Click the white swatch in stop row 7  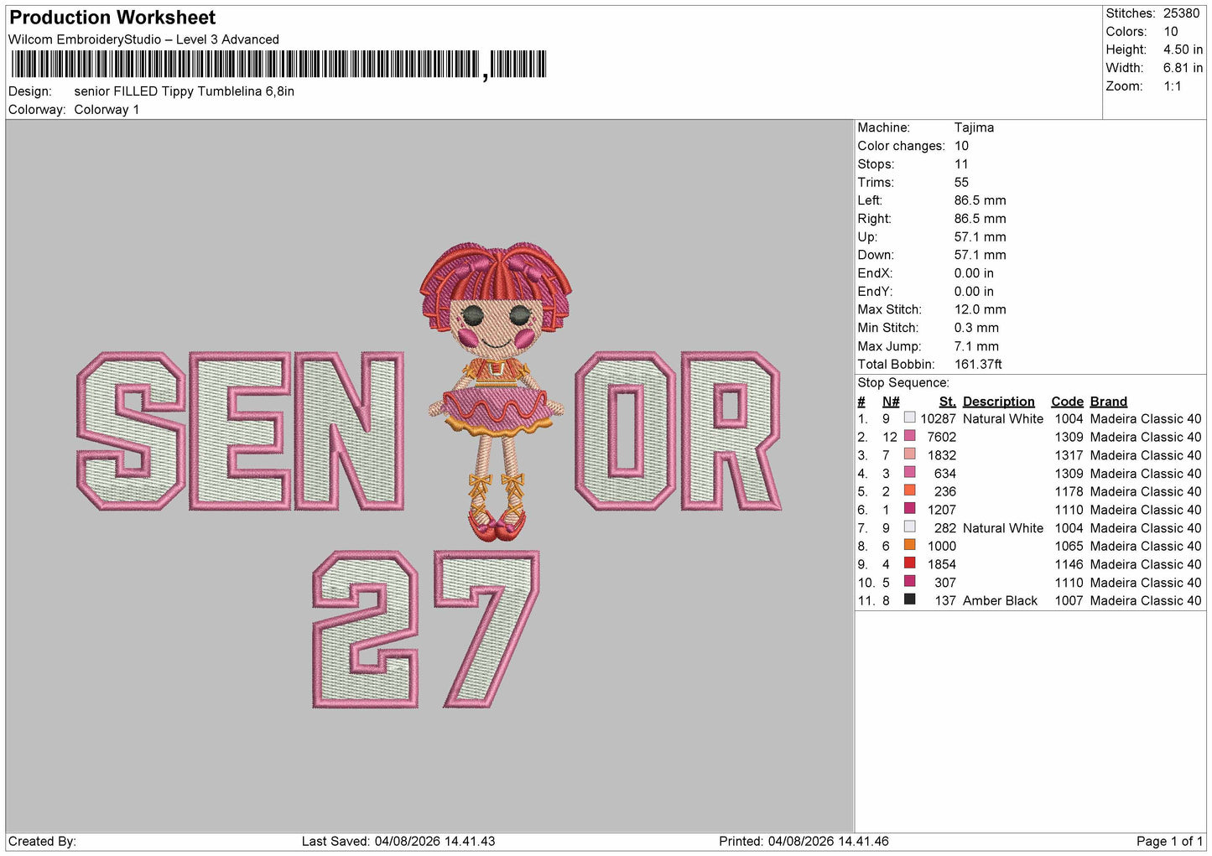point(909,527)
